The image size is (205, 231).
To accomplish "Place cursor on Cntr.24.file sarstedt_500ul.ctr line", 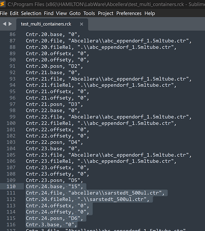I will click(95, 193).
